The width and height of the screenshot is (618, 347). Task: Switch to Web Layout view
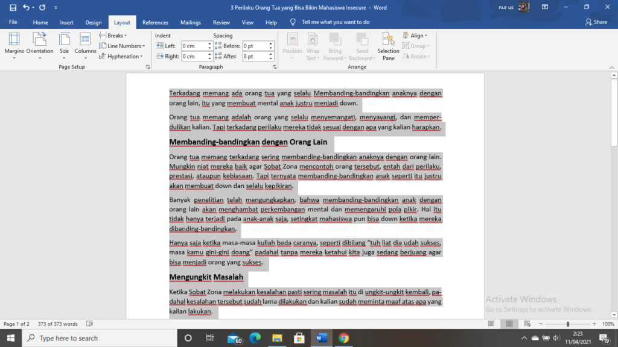(527, 324)
